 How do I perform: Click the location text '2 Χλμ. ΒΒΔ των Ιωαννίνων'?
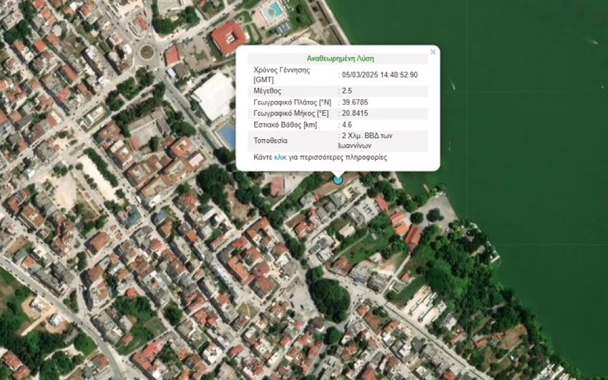[x=367, y=140]
